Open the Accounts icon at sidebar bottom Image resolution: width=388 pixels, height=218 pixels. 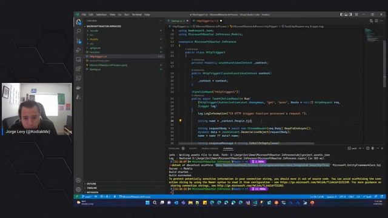click(x=78, y=180)
